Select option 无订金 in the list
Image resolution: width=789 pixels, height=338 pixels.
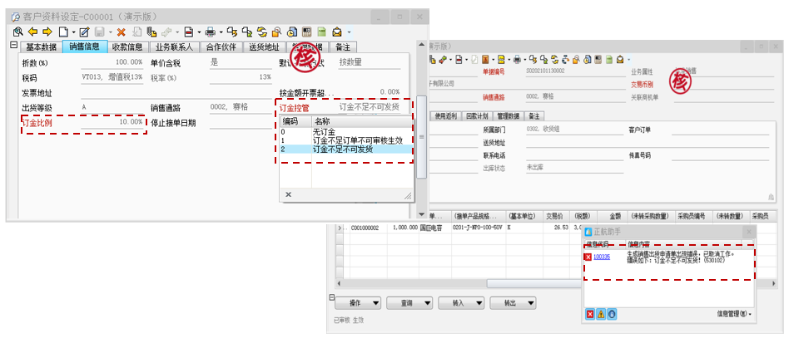point(347,132)
